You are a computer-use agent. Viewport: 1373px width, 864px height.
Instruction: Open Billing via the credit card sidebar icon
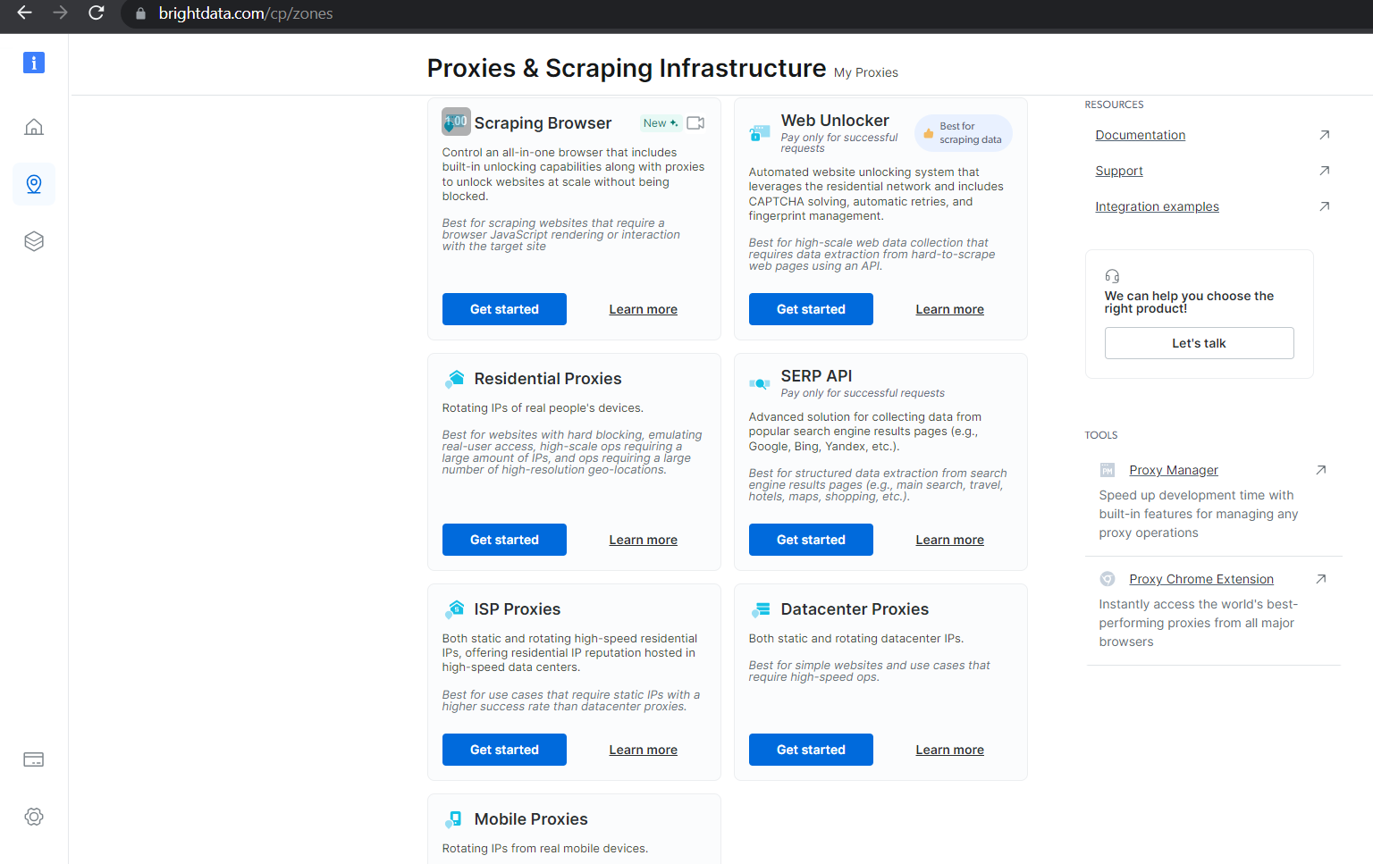point(33,759)
